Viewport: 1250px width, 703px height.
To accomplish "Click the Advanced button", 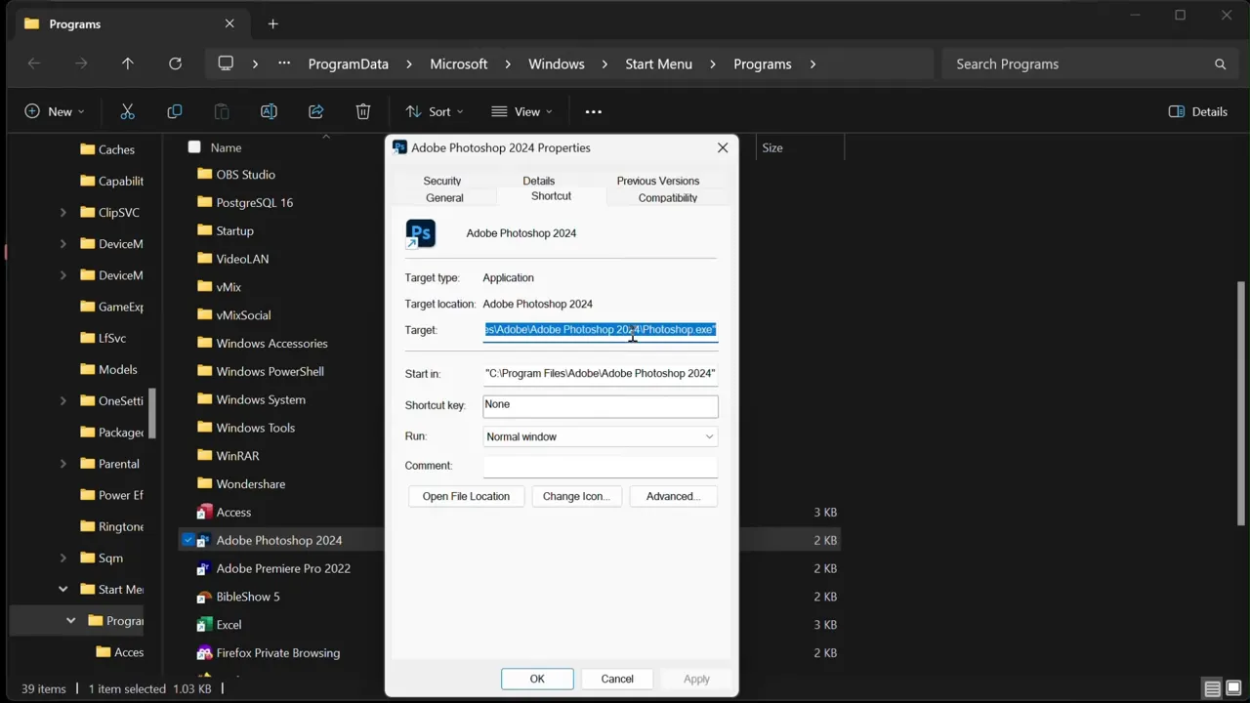I will point(673,496).
